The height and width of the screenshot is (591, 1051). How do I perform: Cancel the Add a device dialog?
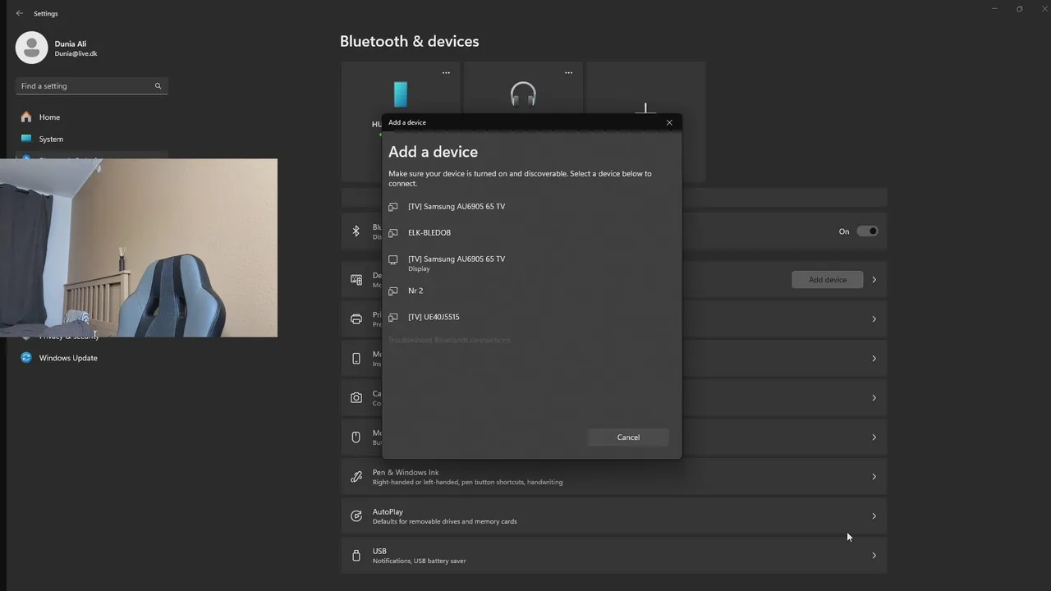coord(628,438)
